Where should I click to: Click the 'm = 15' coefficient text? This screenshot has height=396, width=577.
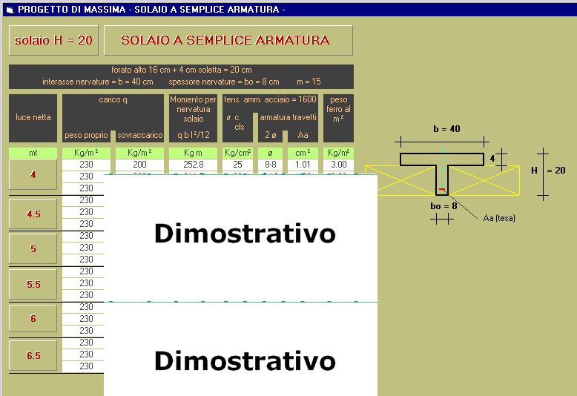pos(309,82)
